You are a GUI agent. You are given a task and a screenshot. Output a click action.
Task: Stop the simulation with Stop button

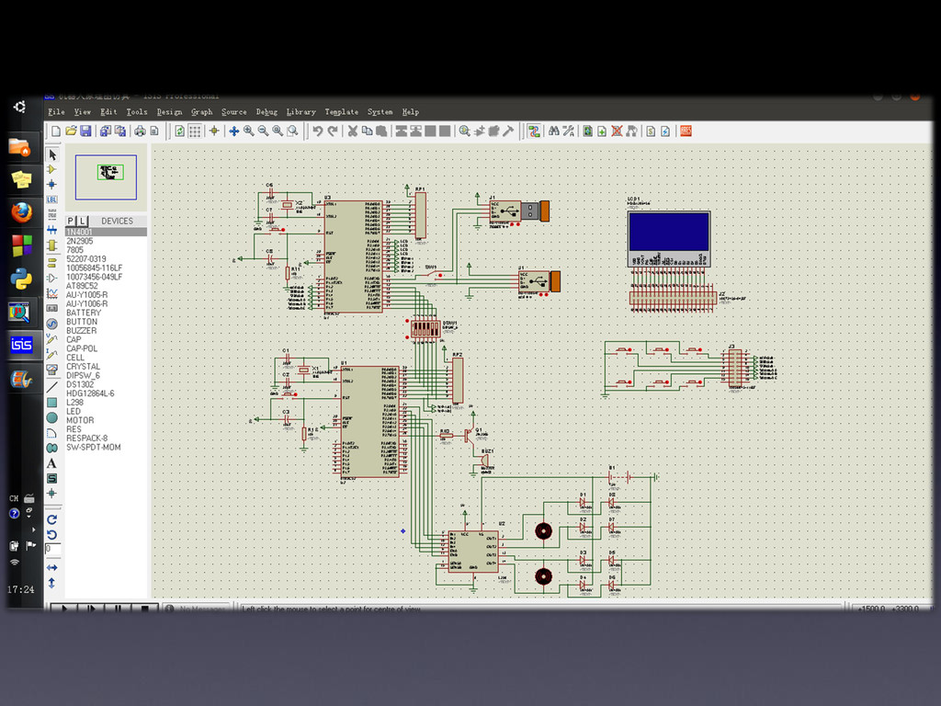(144, 609)
